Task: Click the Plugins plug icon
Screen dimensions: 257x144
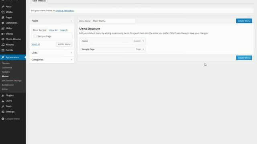Action: click(3, 95)
